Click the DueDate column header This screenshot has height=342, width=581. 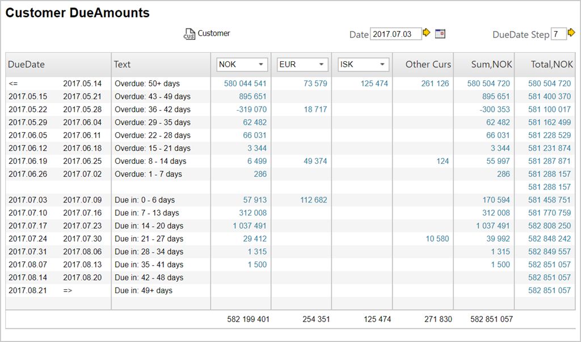27,65
